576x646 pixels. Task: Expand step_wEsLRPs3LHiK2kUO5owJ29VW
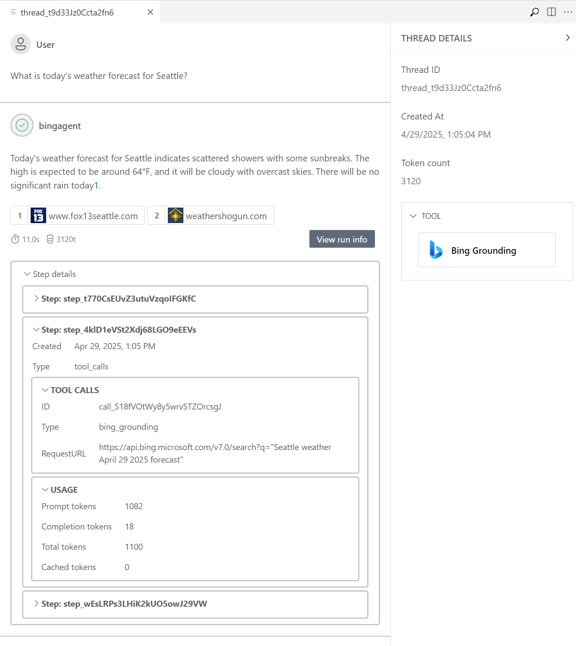pos(36,604)
